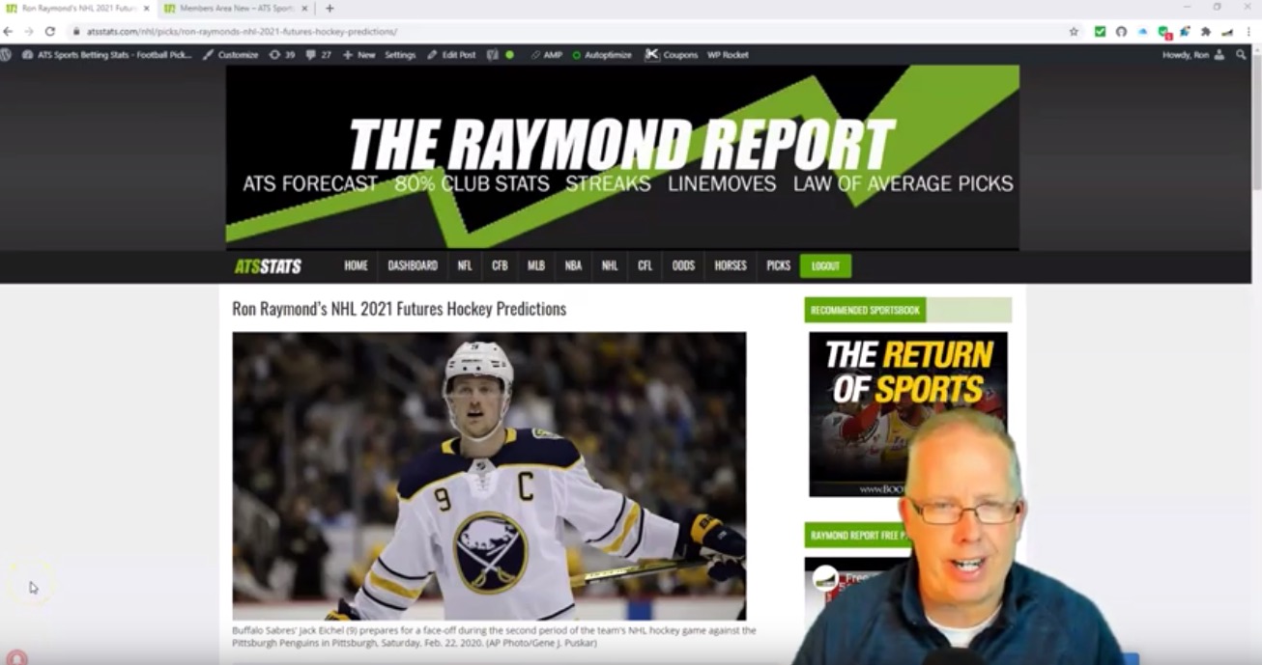Screen dimensions: 1262x665
Task: Click the WordPress logo in admin bar
Action: tap(6, 55)
